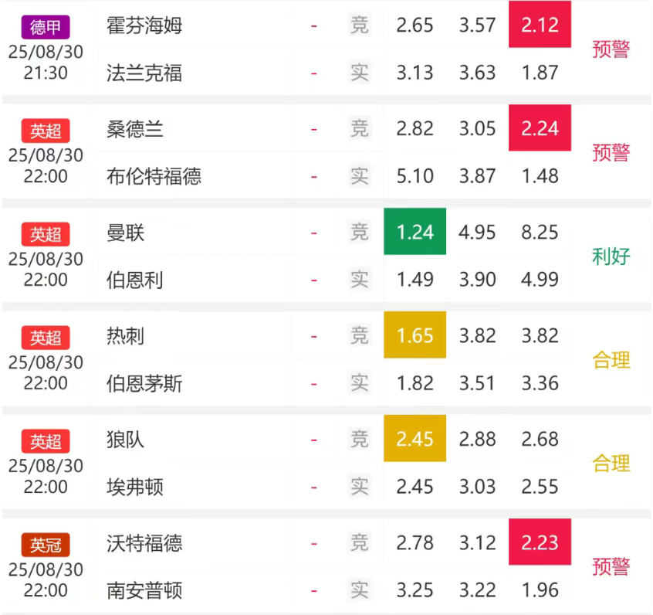
Task: Click the 实 icon in the 南安普顿 row
Action: click(360, 591)
